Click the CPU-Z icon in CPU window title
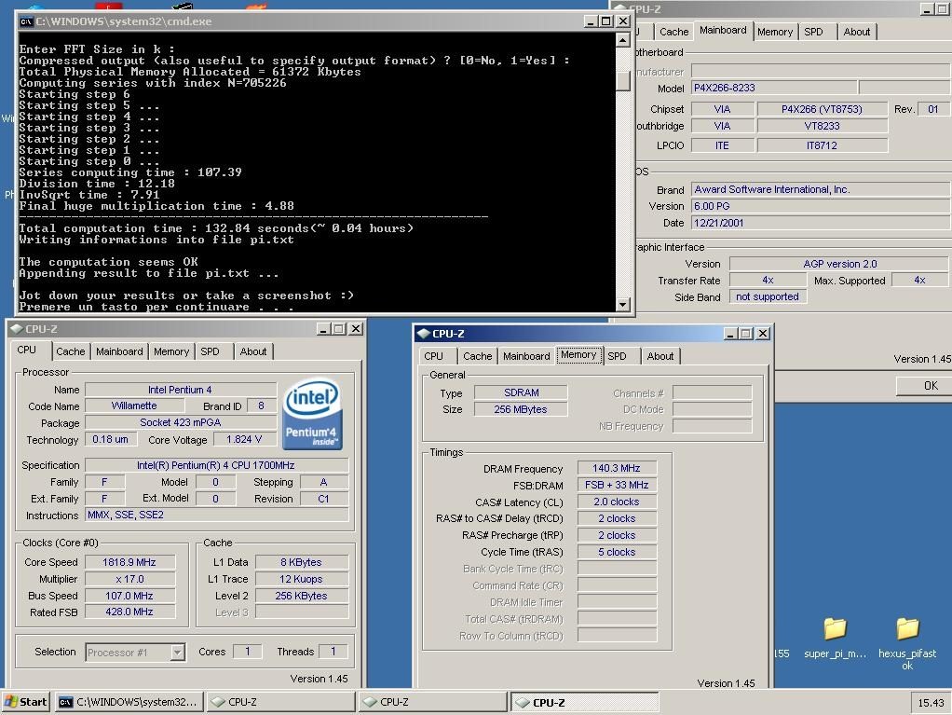This screenshot has height=715, width=952. coord(17,329)
